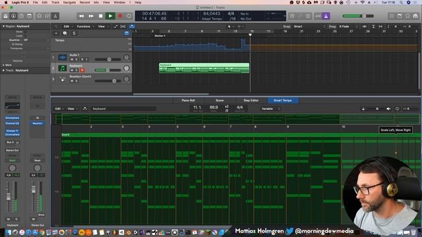Toggle the purple Metronome button
Screen dimensions: 422x237
(x=326, y=16)
